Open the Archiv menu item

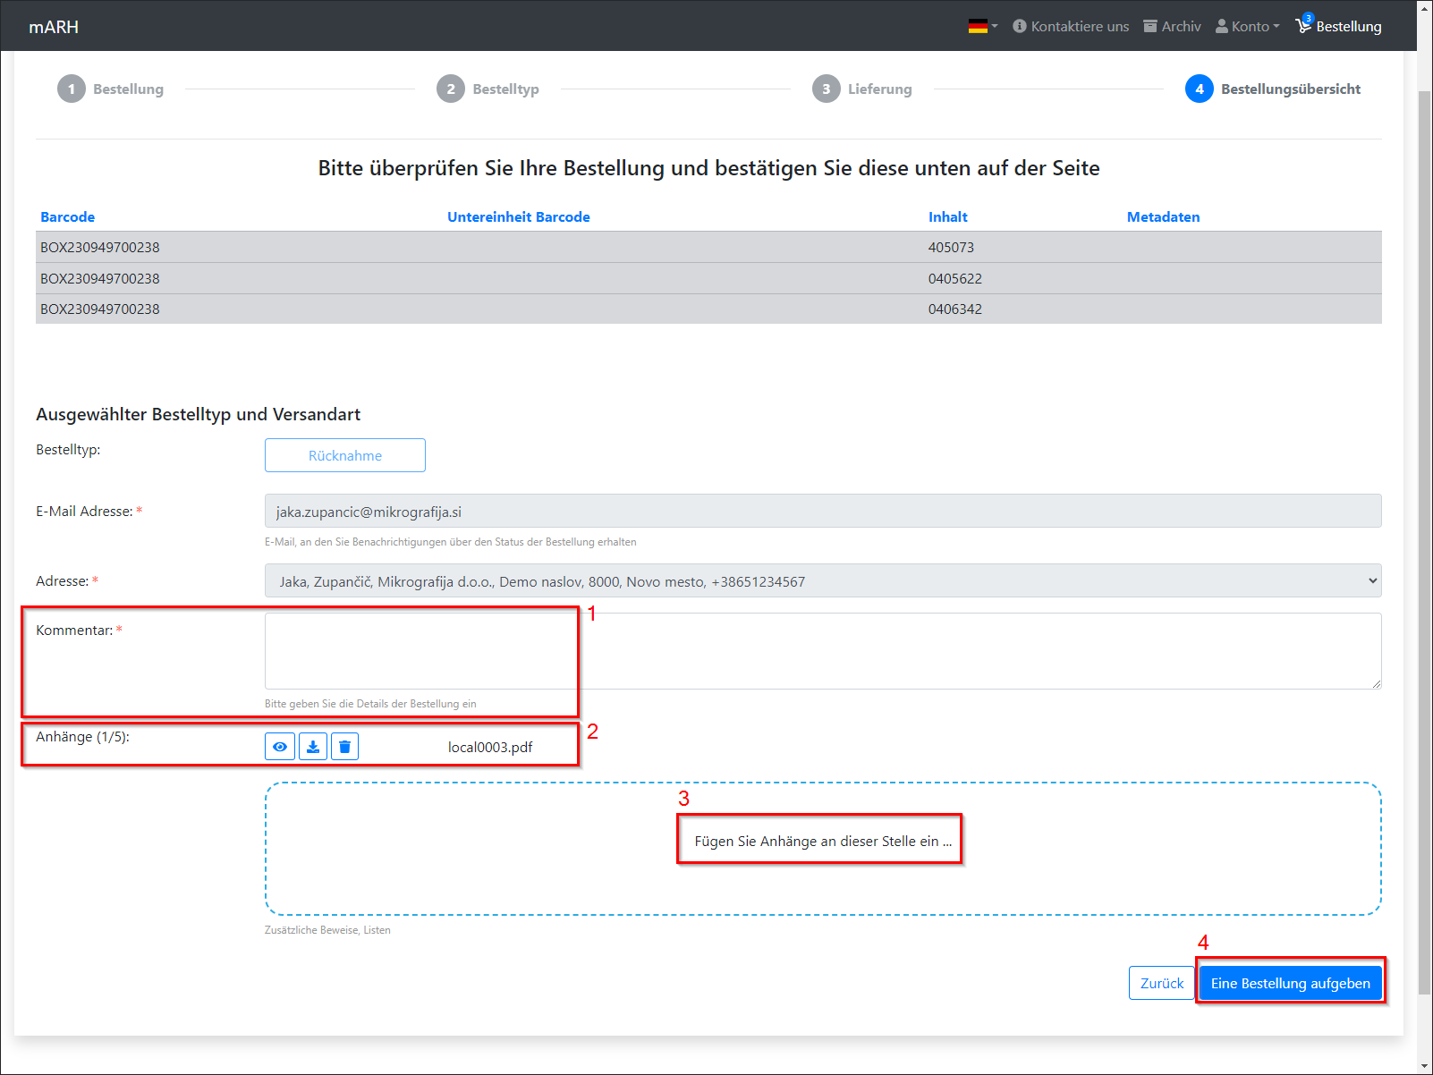(1172, 26)
